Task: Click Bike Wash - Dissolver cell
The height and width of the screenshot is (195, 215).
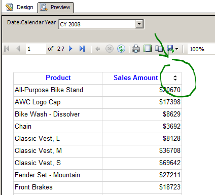Action: coord(58,114)
